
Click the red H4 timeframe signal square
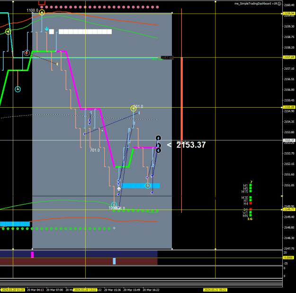[251, 203]
